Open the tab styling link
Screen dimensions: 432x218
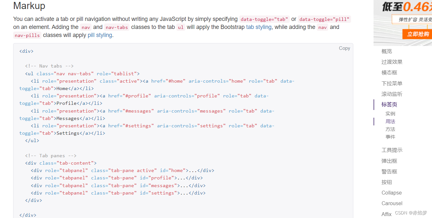tap(259, 27)
